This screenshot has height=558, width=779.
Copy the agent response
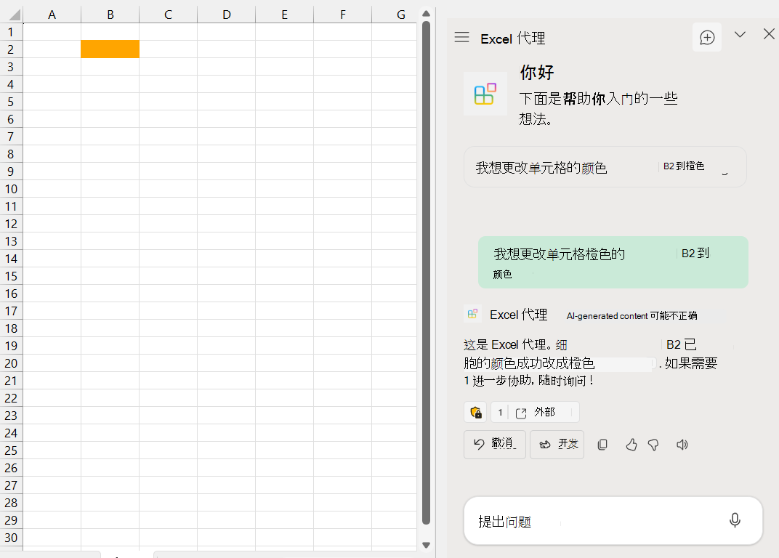[602, 444]
